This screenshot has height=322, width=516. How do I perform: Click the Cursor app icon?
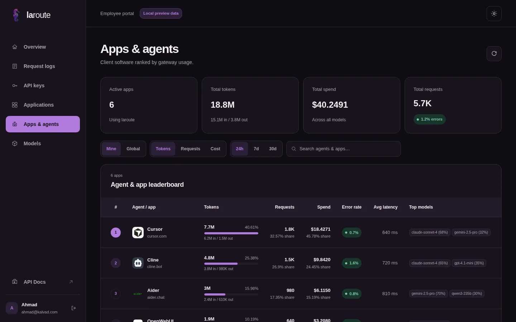(x=138, y=233)
